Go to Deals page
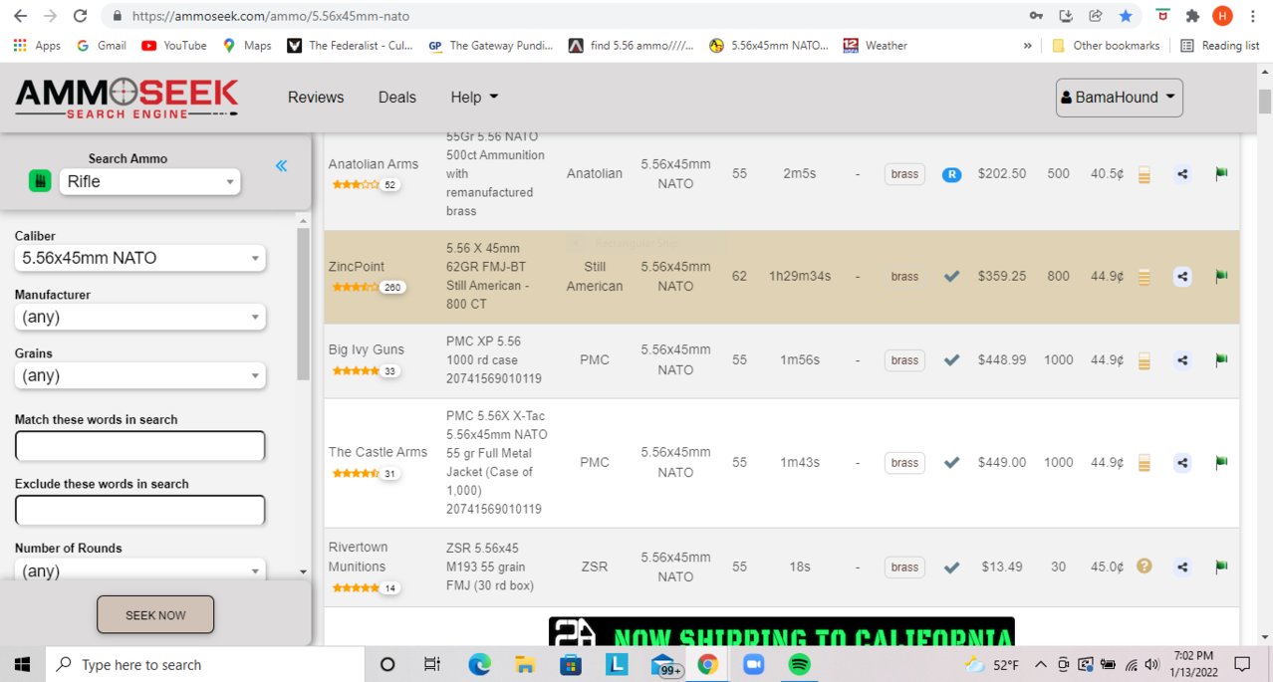Image resolution: width=1273 pixels, height=682 pixels. click(x=397, y=97)
